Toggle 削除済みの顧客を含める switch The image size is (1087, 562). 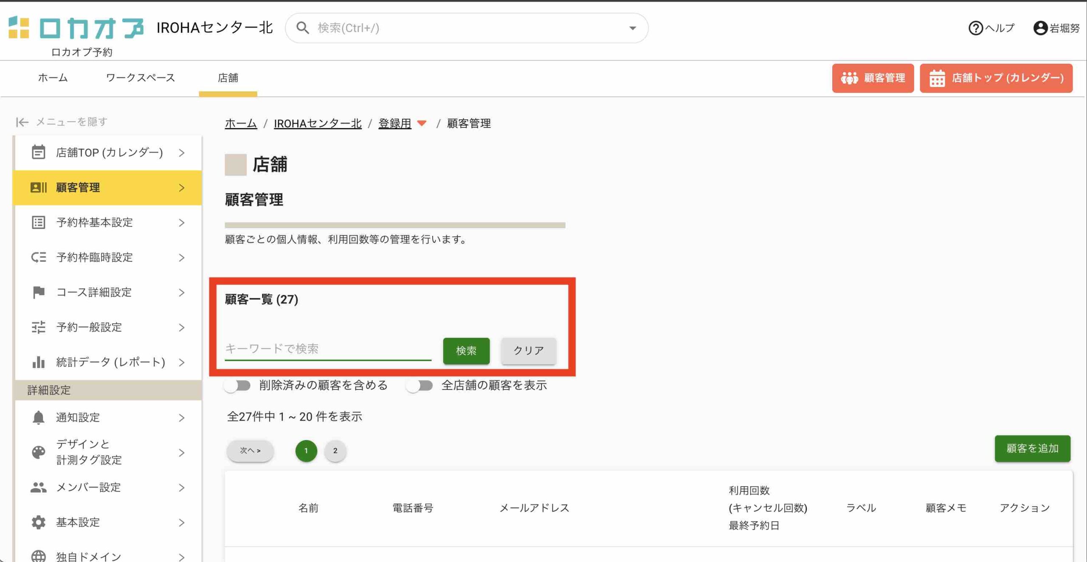pos(238,386)
